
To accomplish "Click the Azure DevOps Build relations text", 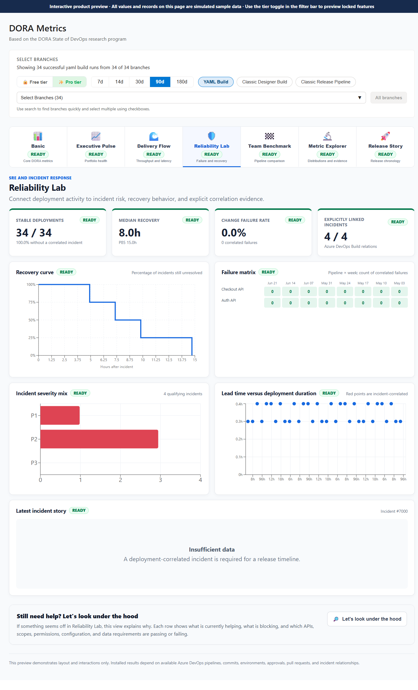I will click(x=350, y=246).
